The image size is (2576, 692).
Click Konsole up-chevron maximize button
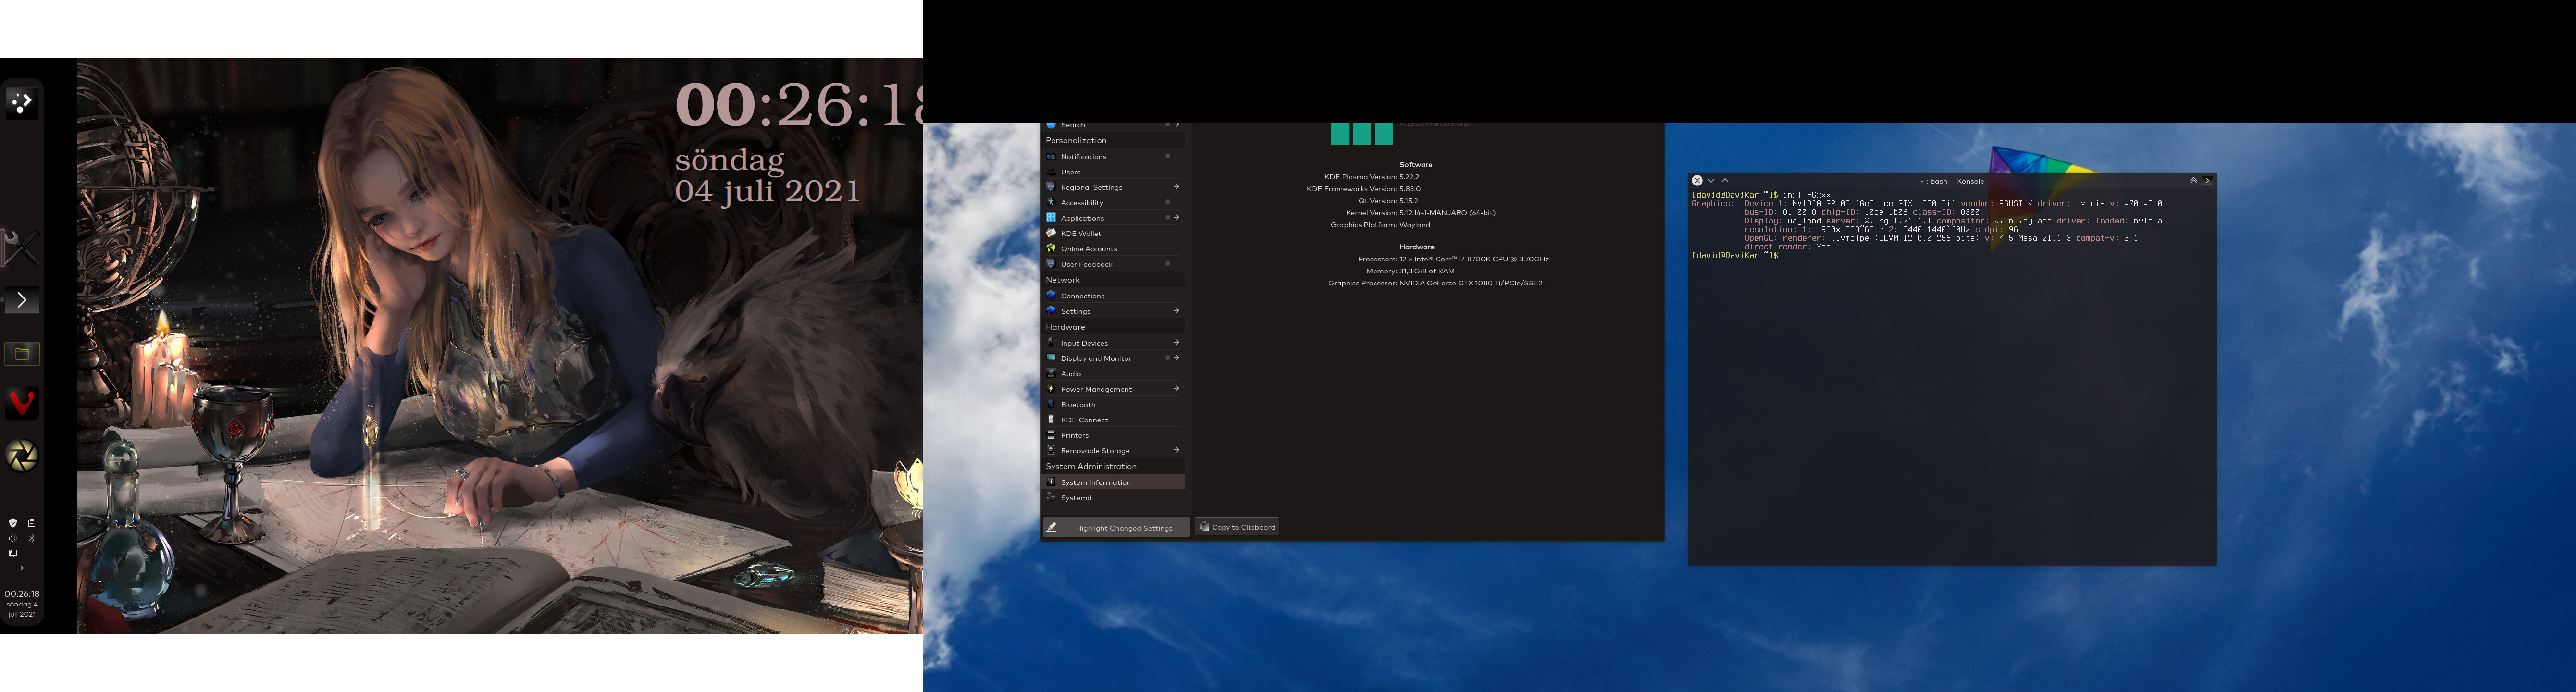[1725, 181]
